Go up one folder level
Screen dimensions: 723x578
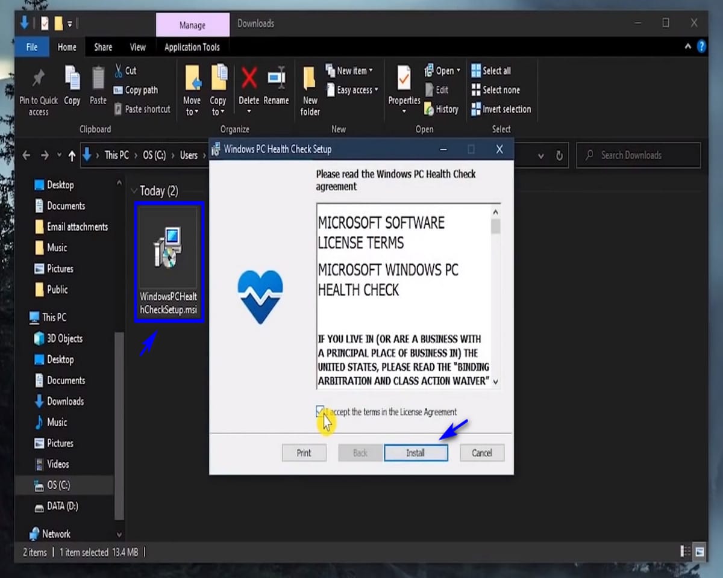pos(72,155)
